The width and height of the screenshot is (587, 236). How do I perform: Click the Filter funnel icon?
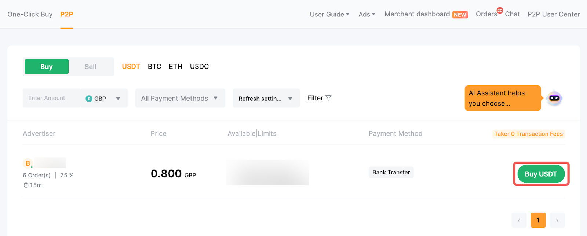pos(328,98)
